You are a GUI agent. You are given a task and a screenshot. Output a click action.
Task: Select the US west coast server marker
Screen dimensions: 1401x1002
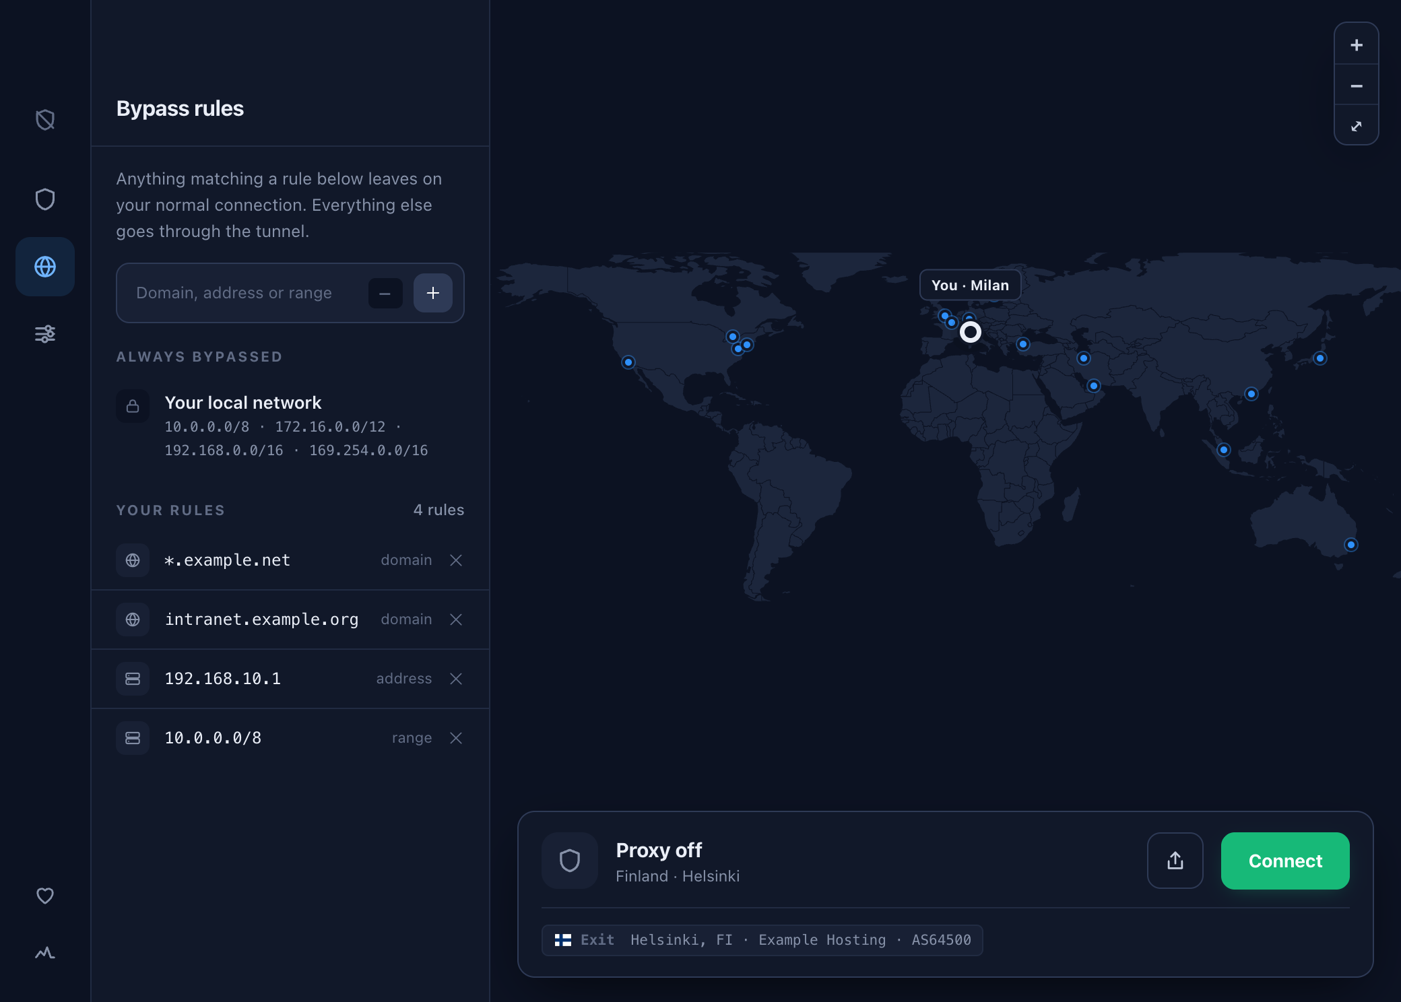coord(628,362)
